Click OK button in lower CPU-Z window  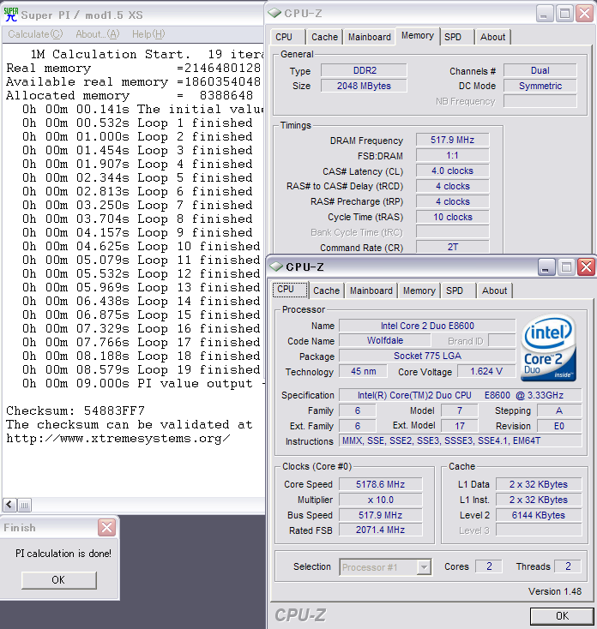(562, 616)
